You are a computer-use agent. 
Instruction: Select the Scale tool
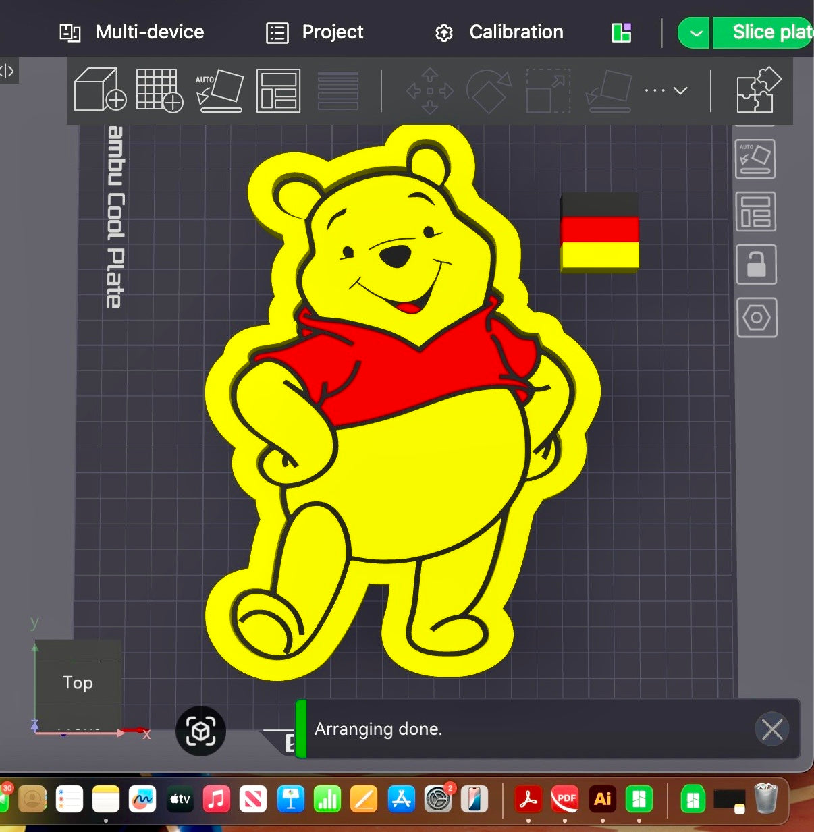(548, 90)
